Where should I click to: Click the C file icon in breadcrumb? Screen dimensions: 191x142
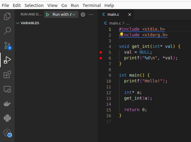pyautogui.click(x=106, y=23)
